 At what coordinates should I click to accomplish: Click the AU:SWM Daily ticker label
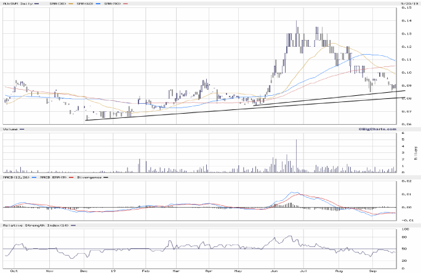tap(17, 4)
